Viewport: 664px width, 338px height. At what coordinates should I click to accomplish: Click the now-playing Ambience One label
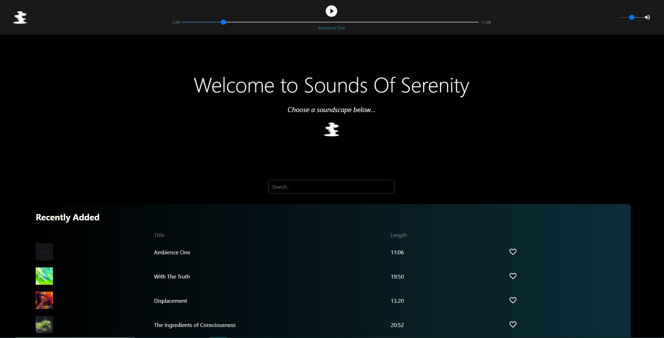click(331, 28)
